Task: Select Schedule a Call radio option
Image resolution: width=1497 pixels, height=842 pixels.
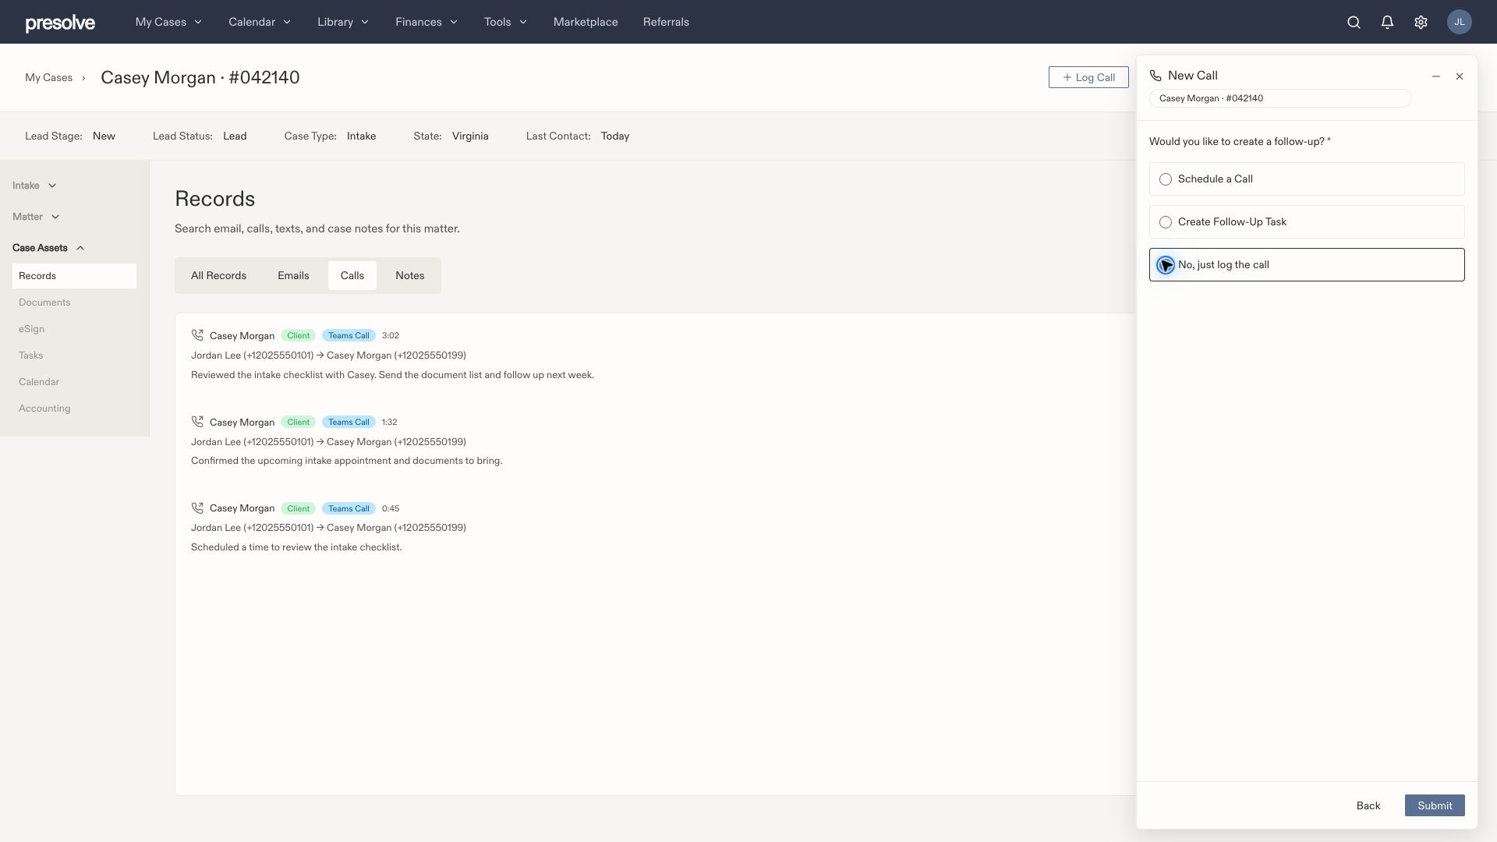Action: 1307,179
